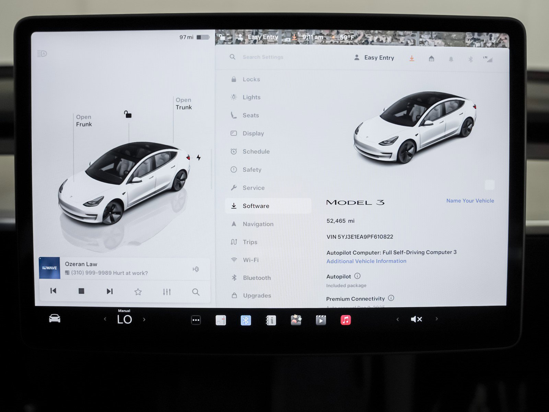
Task: Open the audio equalizer sliders
Action: pos(167,292)
